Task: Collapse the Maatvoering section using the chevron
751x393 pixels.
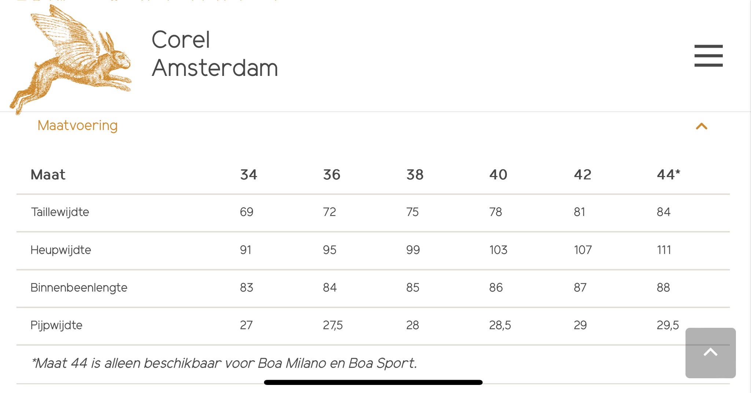Action: point(701,126)
